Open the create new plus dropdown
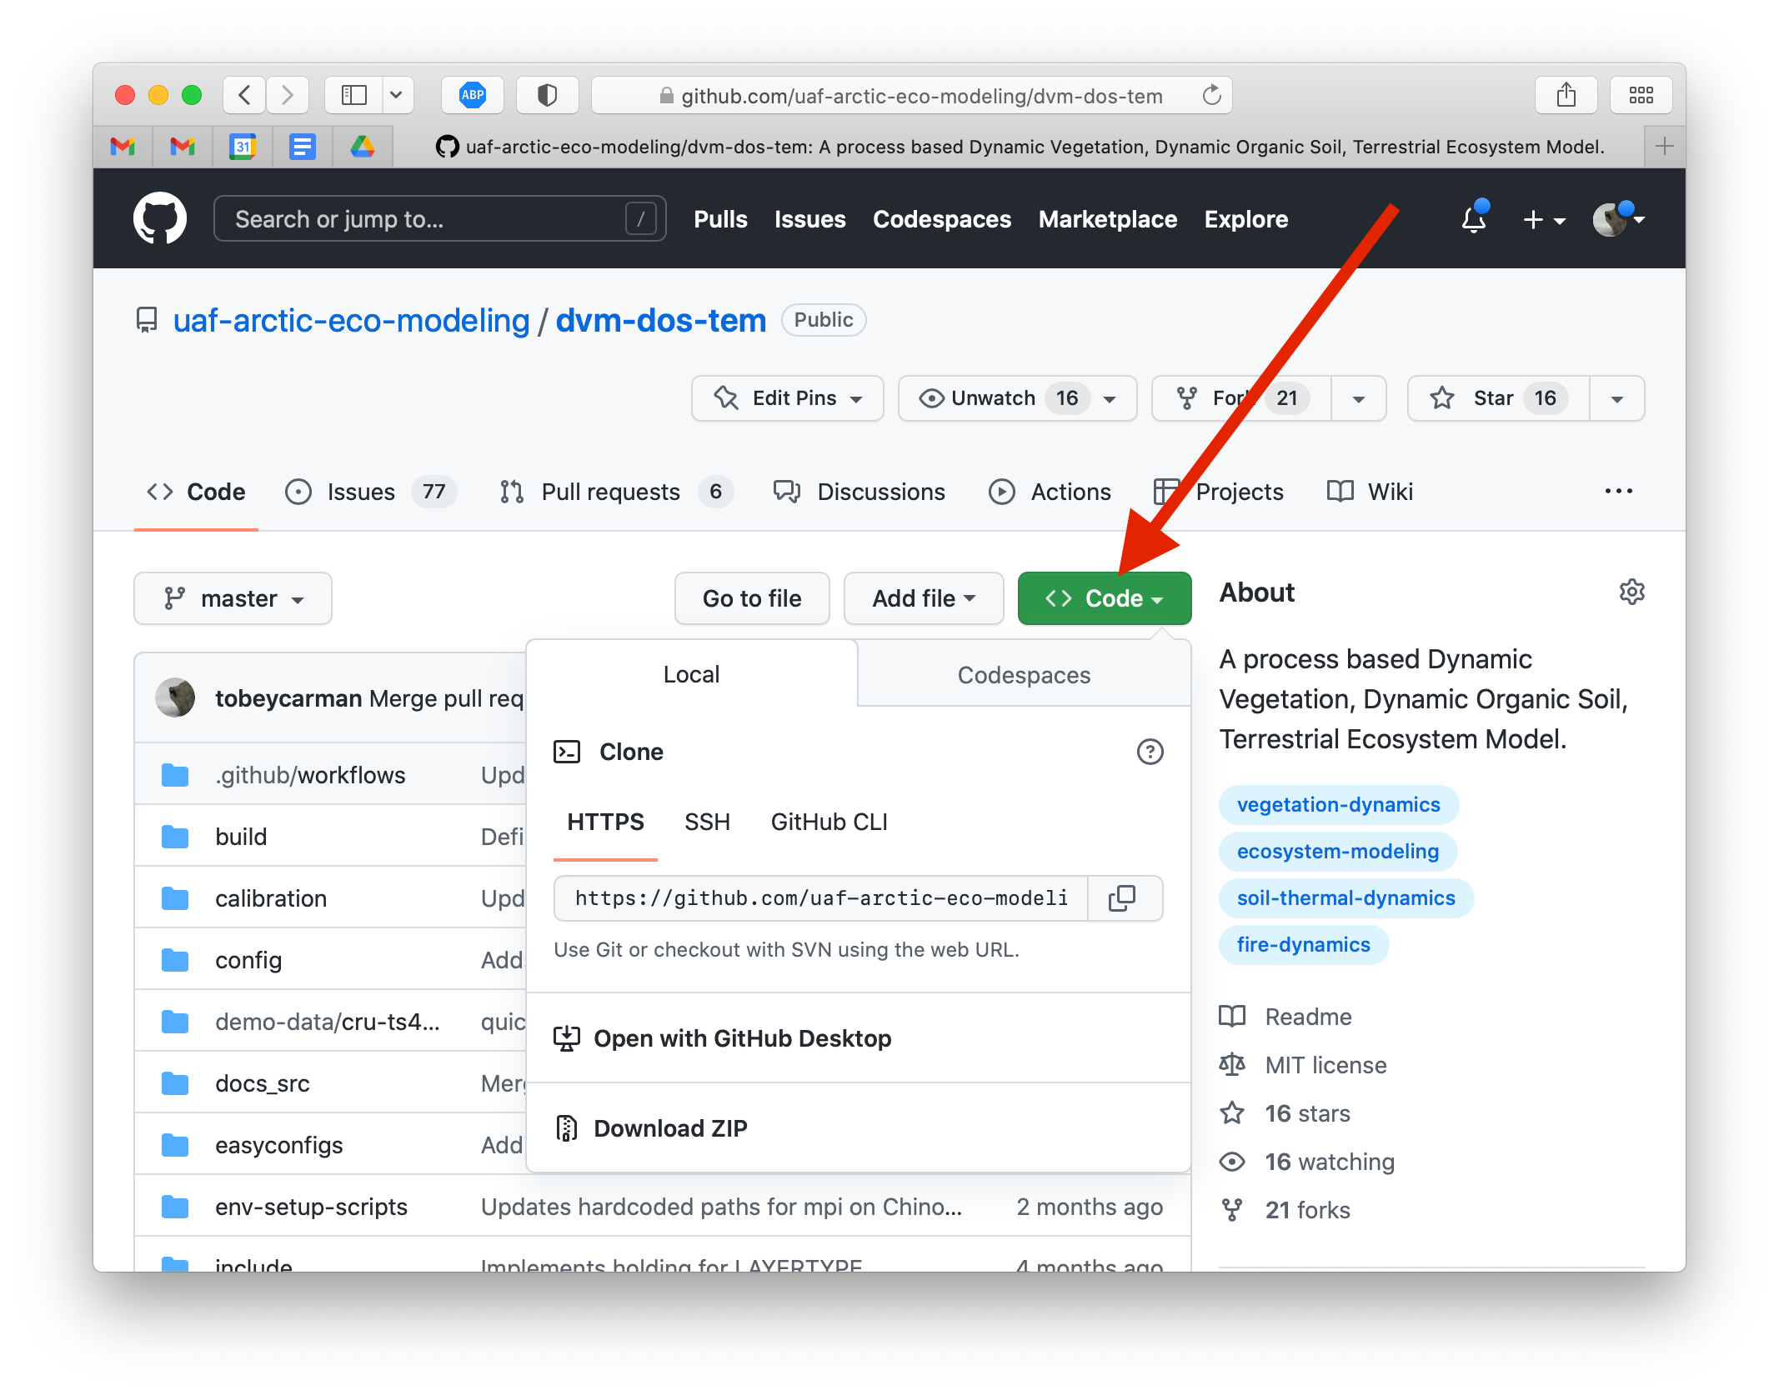The height and width of the screenshot is (1395, 1779). (x=1544, y=219)
